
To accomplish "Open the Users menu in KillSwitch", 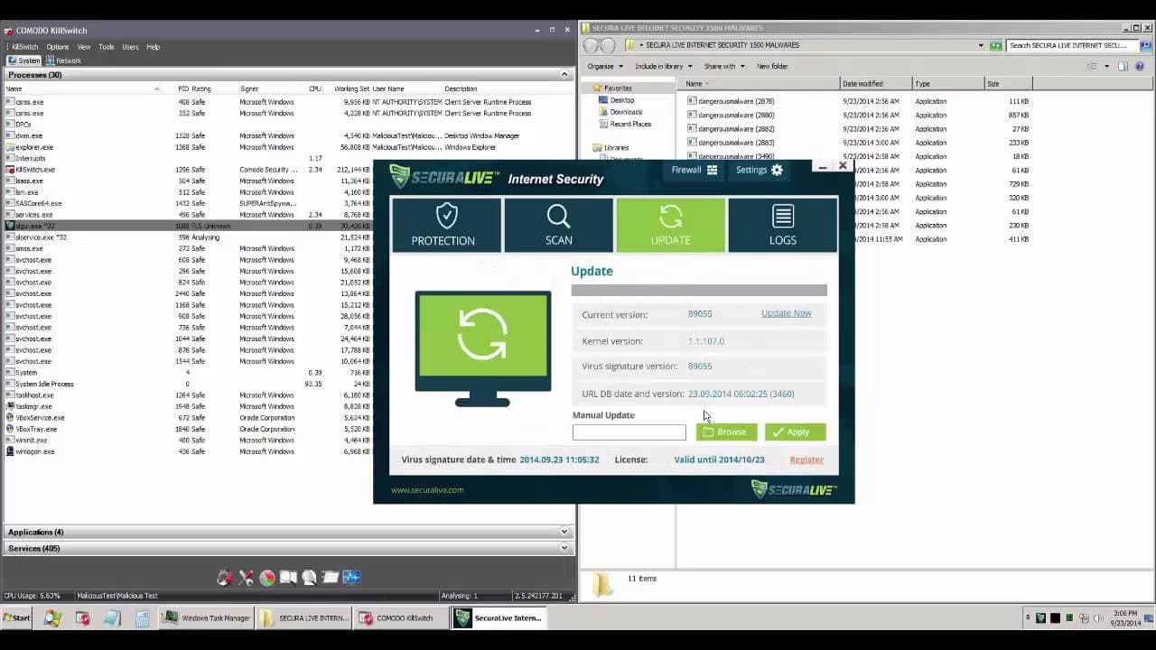I will [x=130, y=47].
